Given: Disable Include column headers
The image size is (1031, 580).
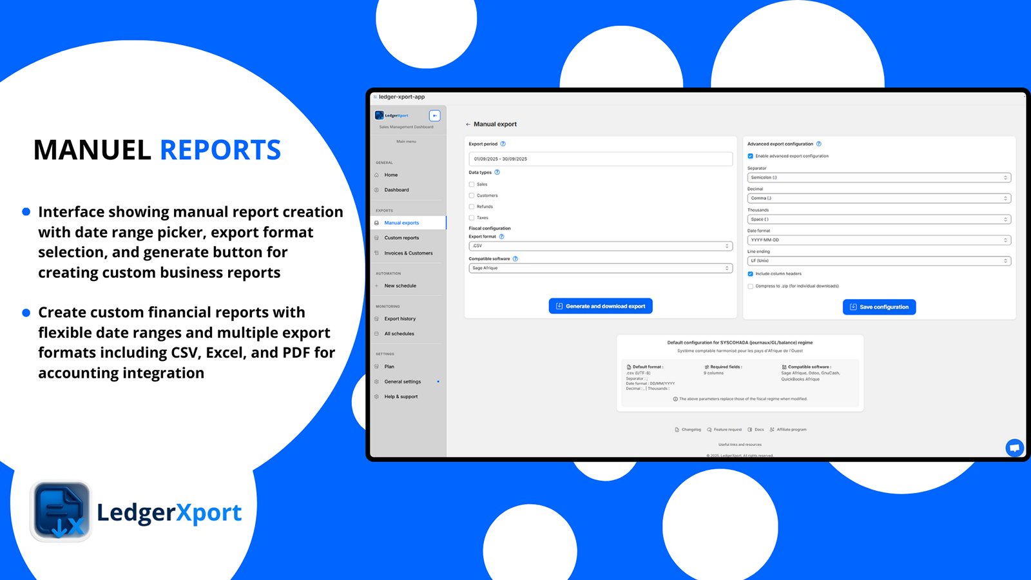Looking at the screenshot, I should pos(750,273).
